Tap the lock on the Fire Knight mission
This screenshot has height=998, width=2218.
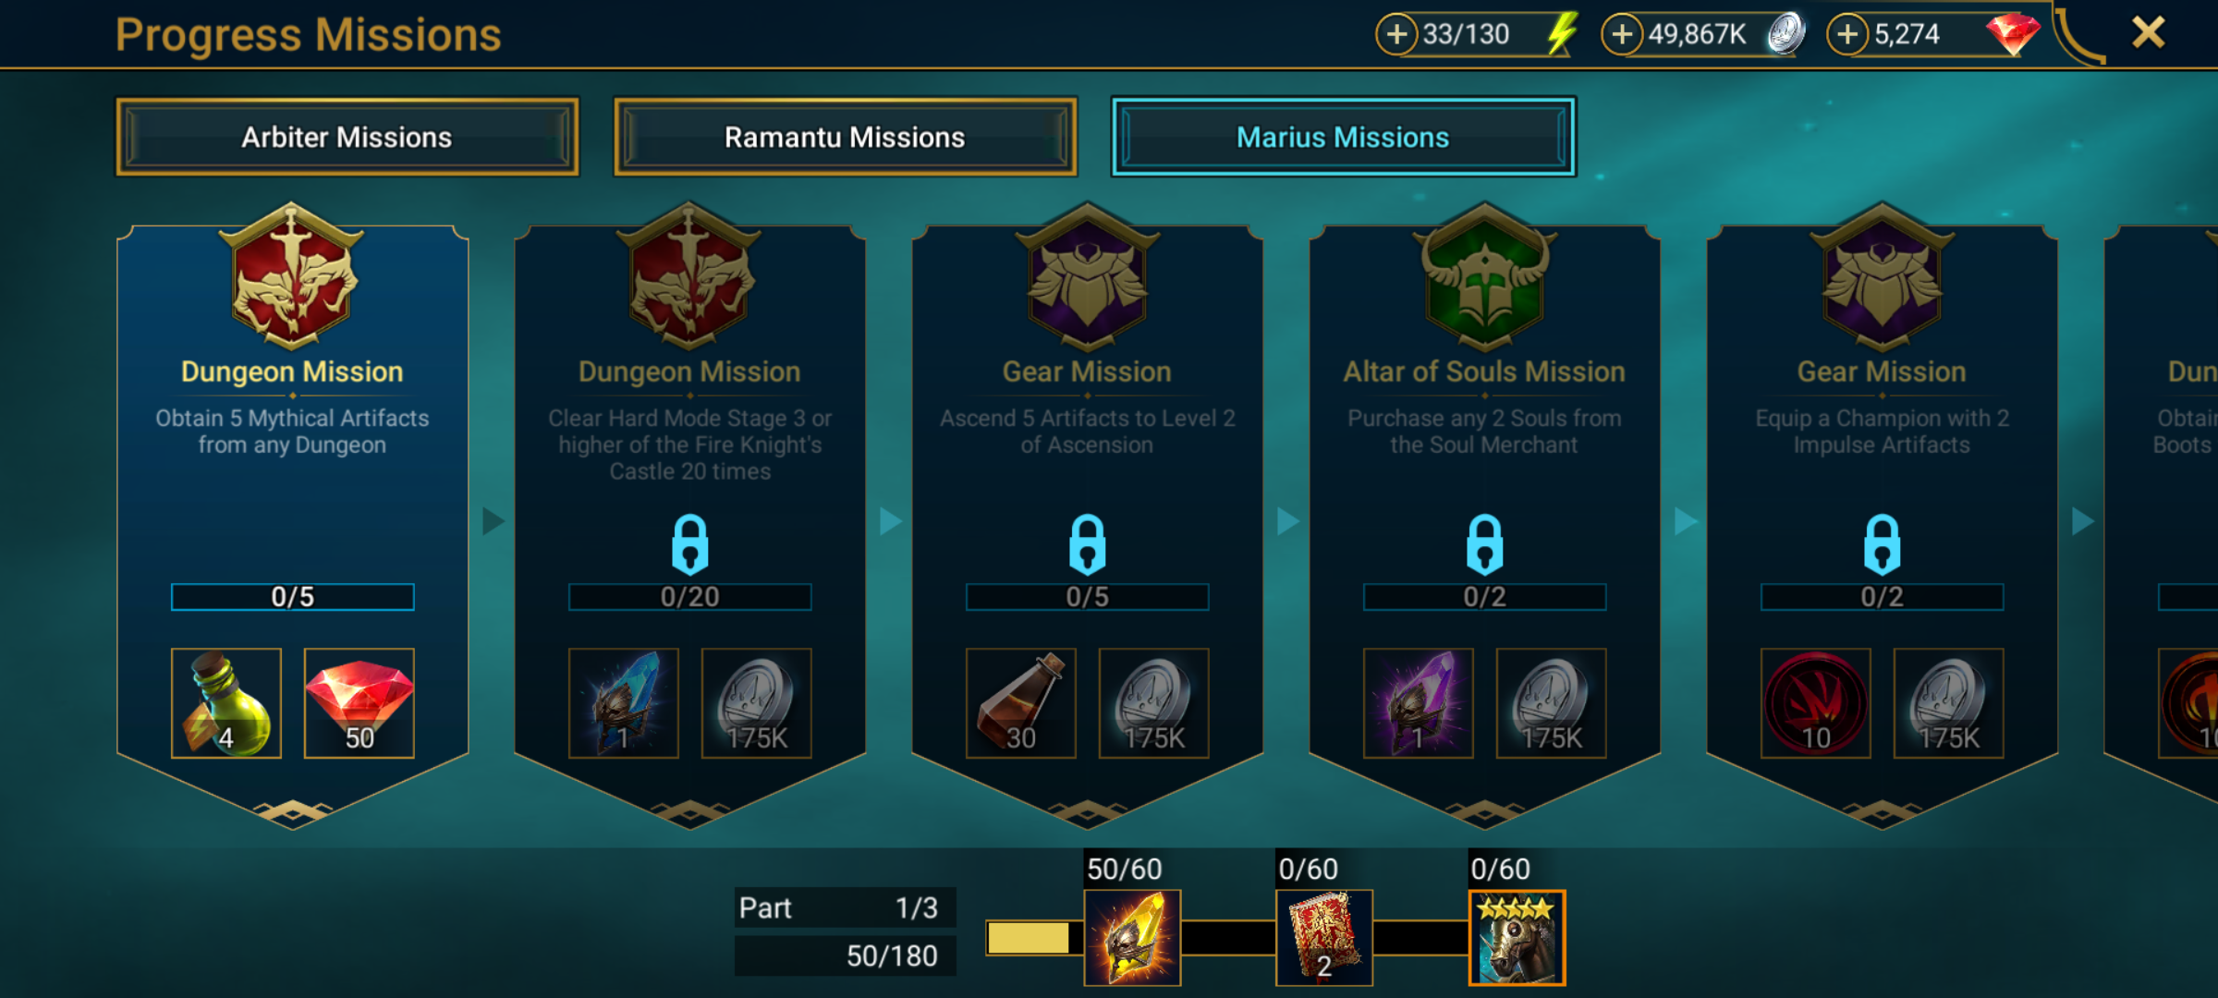tap(689, 544)
